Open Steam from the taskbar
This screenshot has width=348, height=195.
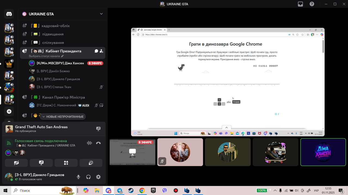131,190
